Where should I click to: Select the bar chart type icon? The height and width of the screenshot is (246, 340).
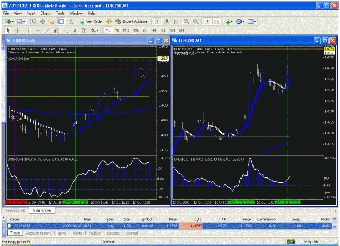pos(157,21)
